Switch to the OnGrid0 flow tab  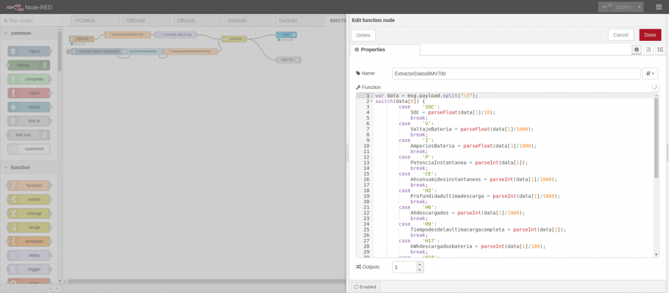[x=248, y=21]
